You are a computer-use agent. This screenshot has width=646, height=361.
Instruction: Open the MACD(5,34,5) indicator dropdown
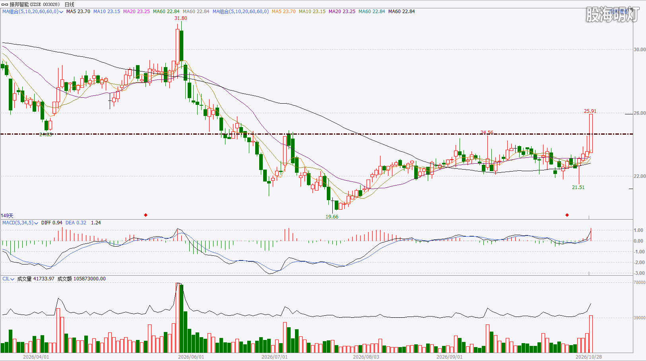(x=20, y=223)
